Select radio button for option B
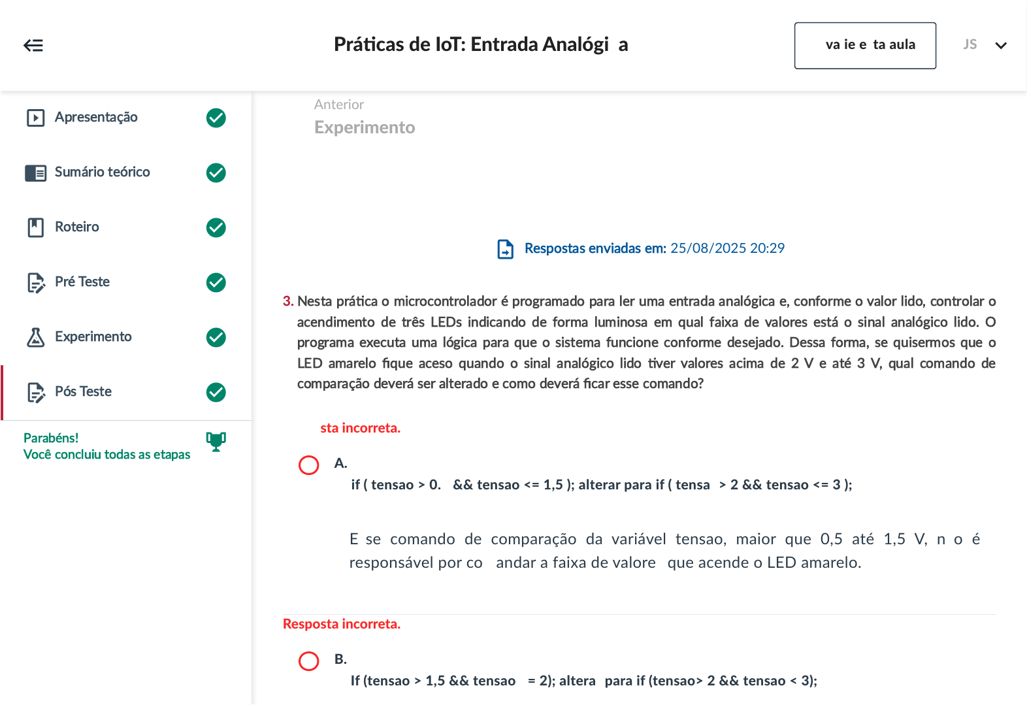Viewport: 1027px width, 705px height. coord(308,661)
